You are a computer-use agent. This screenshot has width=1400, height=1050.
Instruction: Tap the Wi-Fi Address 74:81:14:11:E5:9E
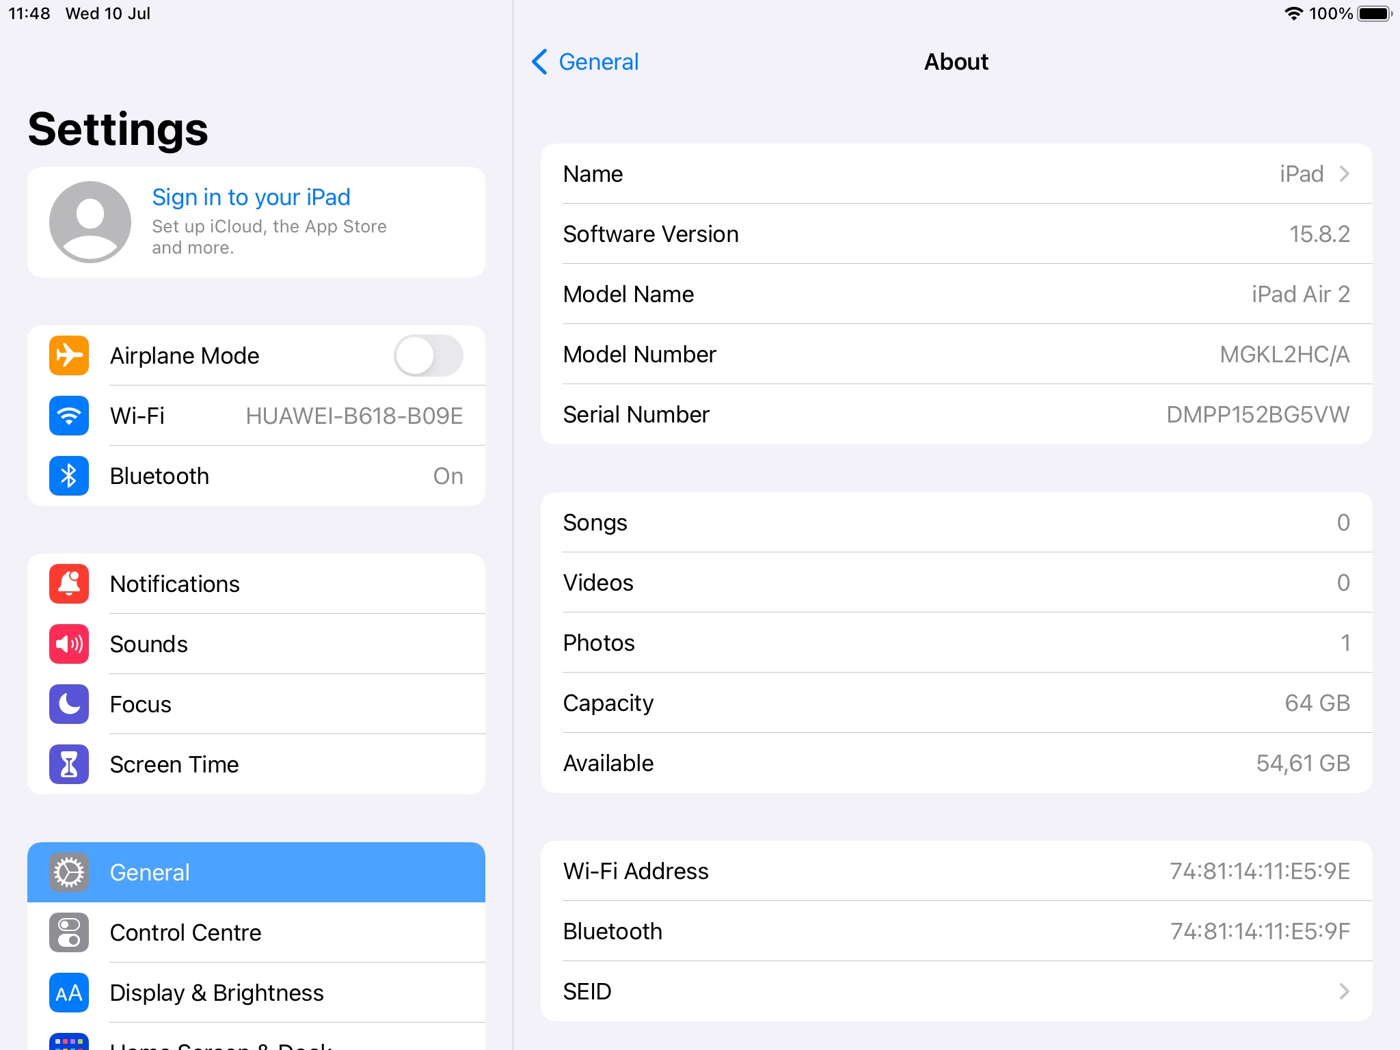click(1260, 871)
